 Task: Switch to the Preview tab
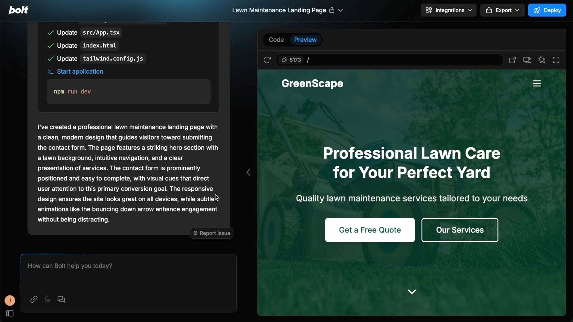click(x=305, y=40)
